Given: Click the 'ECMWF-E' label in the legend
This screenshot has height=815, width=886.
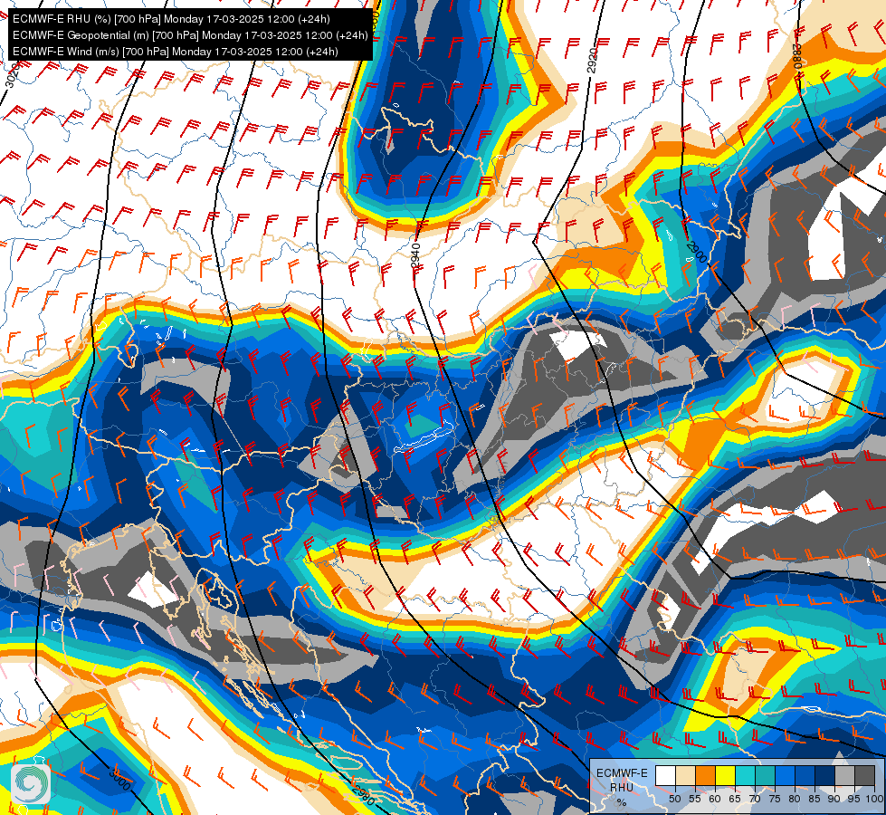Looking at the screenshot, I should coord(622,773).
